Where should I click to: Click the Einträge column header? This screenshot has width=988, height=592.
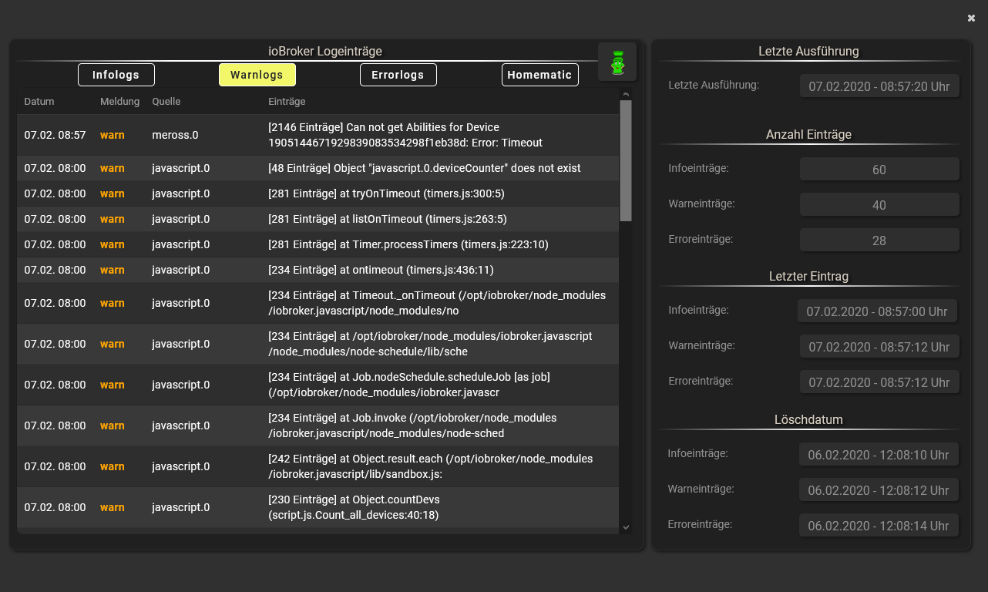click(287, 102)
